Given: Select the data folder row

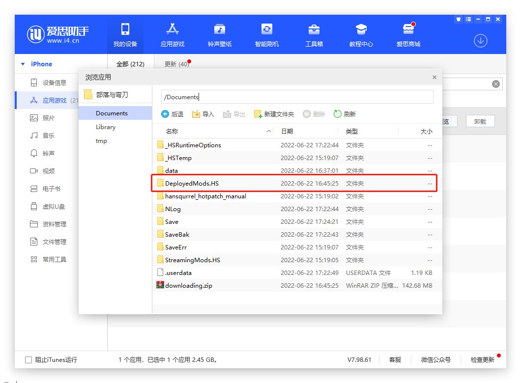Looking at the screenshot, I should pos(297,170).
